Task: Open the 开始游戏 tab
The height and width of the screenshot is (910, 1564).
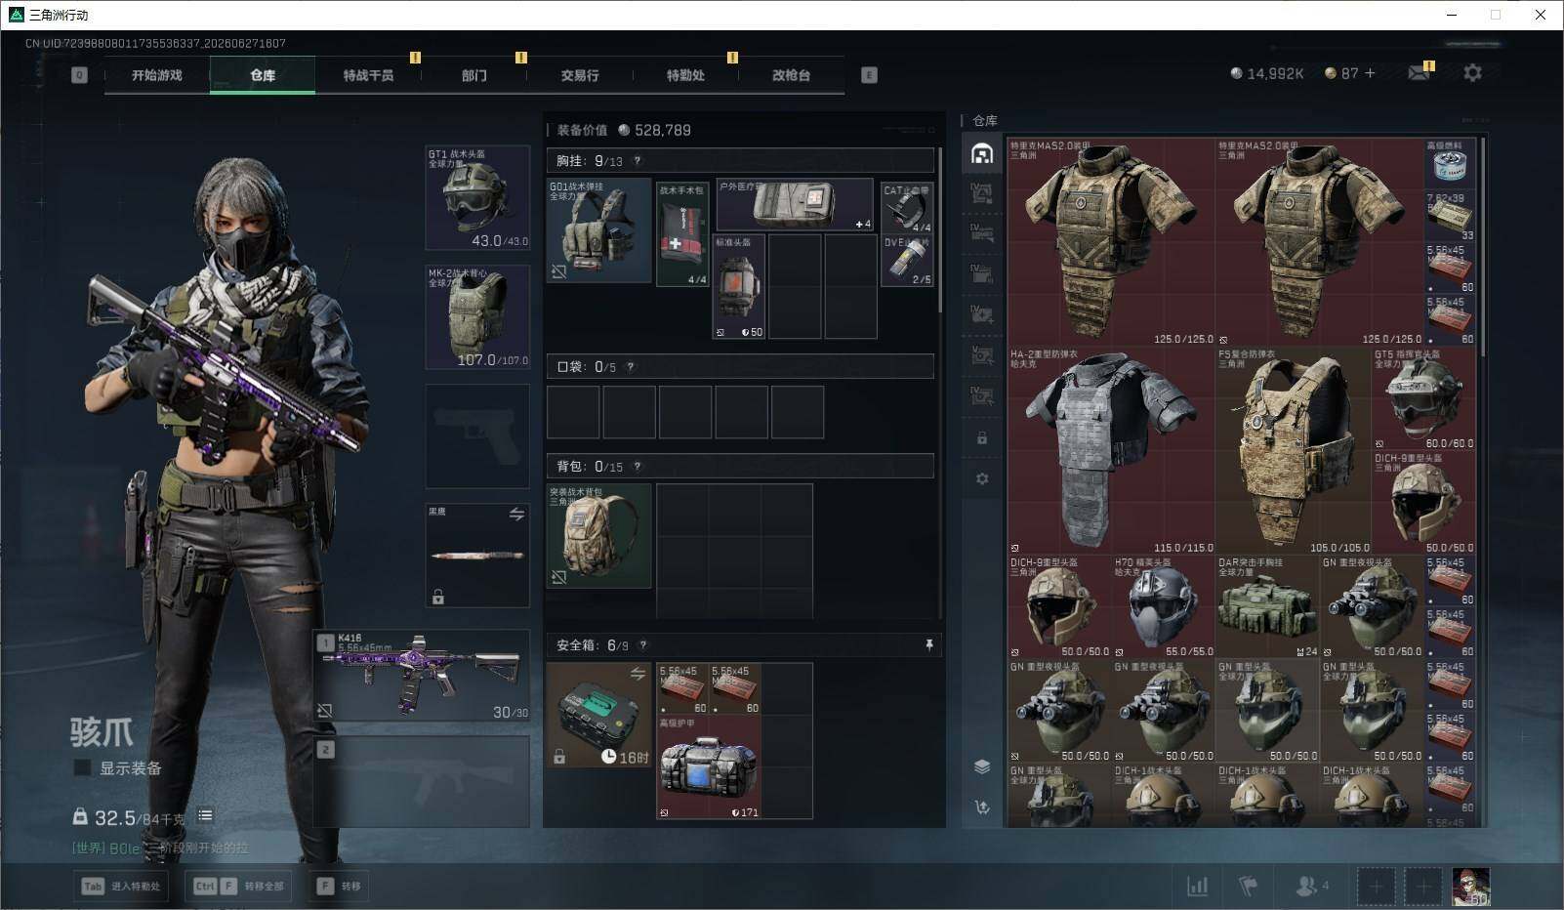Action: (156, 75)
